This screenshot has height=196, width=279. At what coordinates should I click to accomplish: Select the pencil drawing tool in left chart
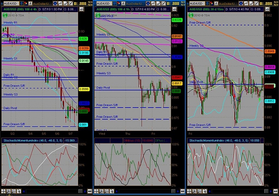coord(66,4)
